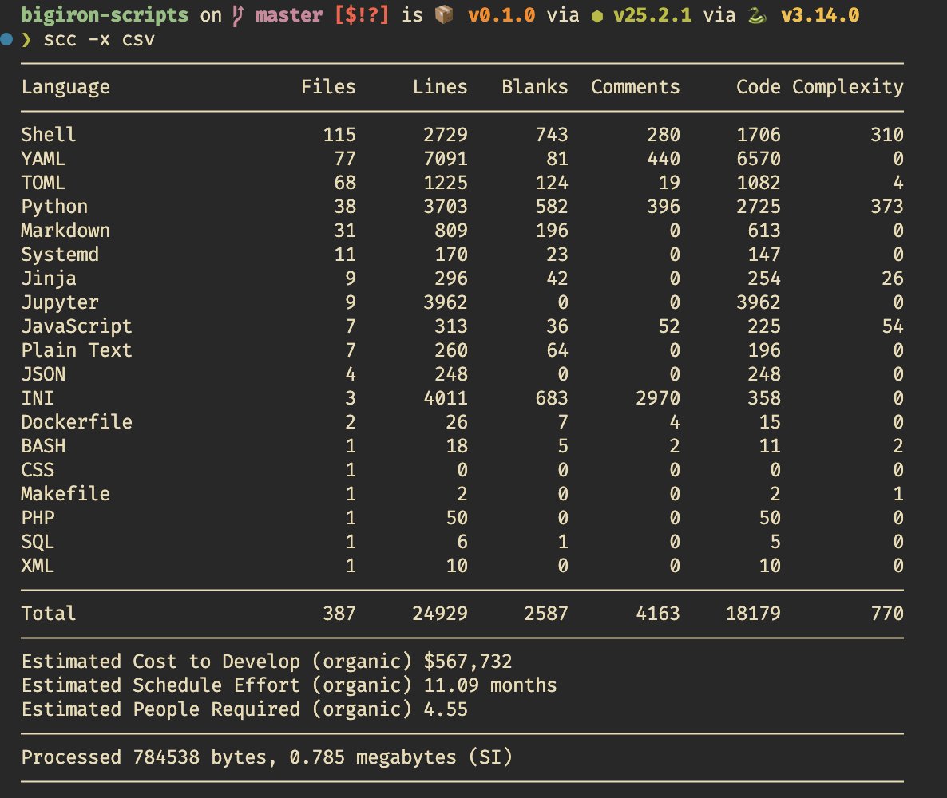Screen dimensions: 947x798
Task: Click the 'Complexity' column header
Action: click(x=847, y=87)
